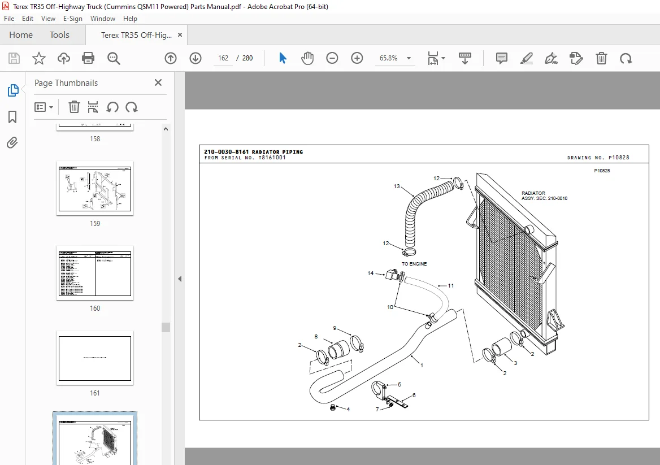The image size is (660, 465).
Task: Open the zoom level dropdown
Action: tap(409, 58)
